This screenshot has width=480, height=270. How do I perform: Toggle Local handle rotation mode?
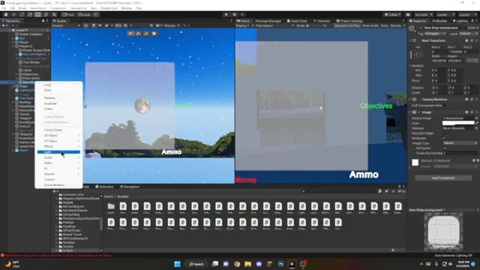coord(85,14)
